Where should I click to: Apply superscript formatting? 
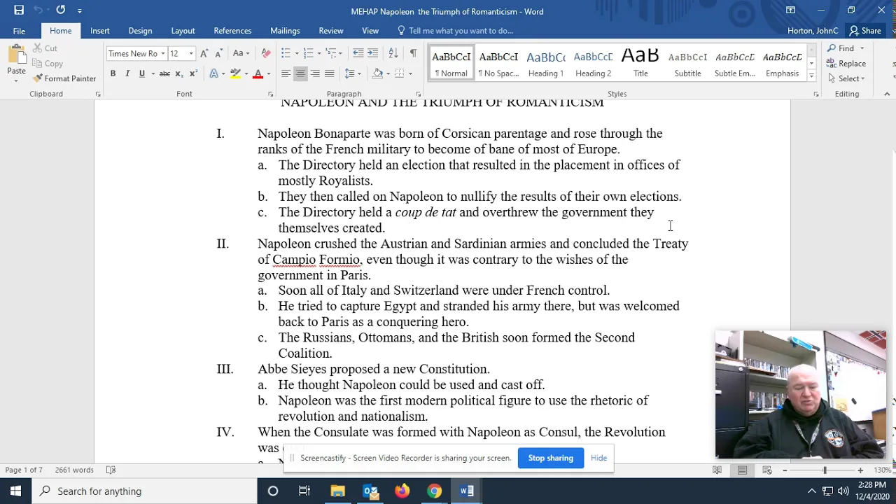(x=194, y=73)
